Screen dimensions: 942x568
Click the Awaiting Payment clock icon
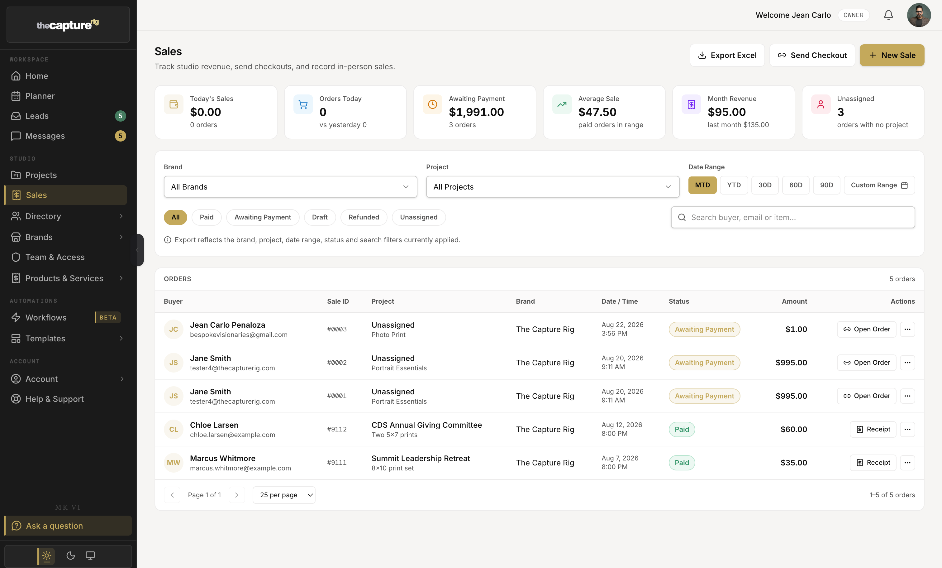(x=432, y=104)
